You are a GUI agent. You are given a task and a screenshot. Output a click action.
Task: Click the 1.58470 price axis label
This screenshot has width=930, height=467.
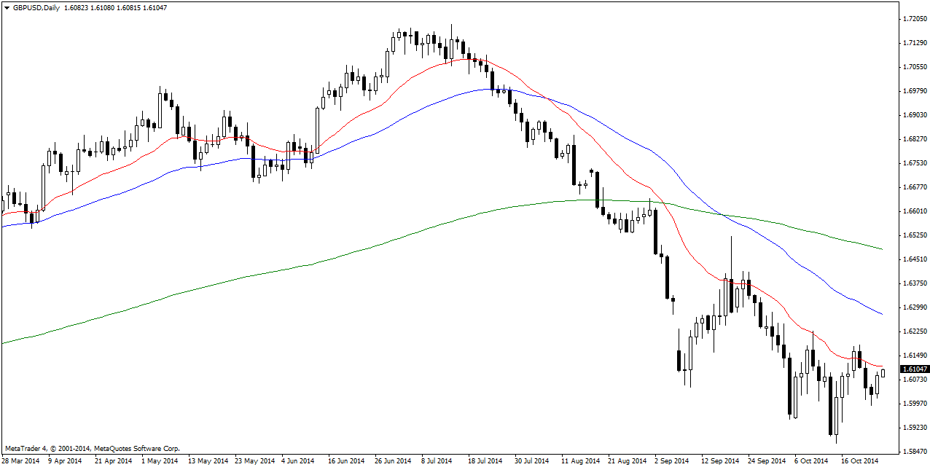(x=914, y=452)
